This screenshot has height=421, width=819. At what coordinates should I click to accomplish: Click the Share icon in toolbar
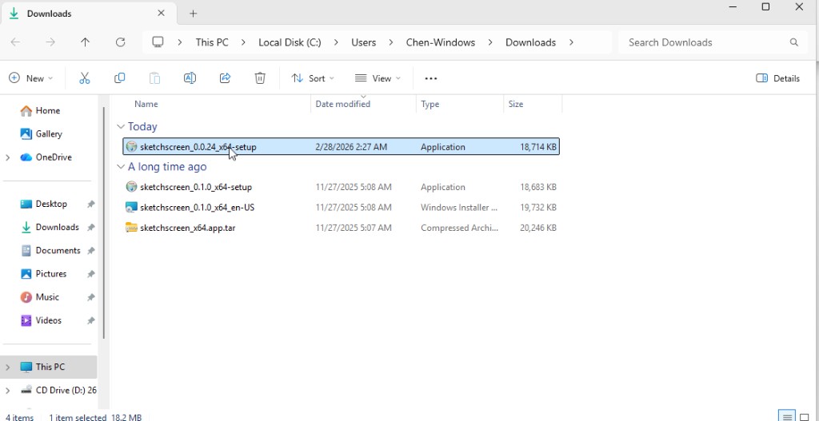pos(225,78)
